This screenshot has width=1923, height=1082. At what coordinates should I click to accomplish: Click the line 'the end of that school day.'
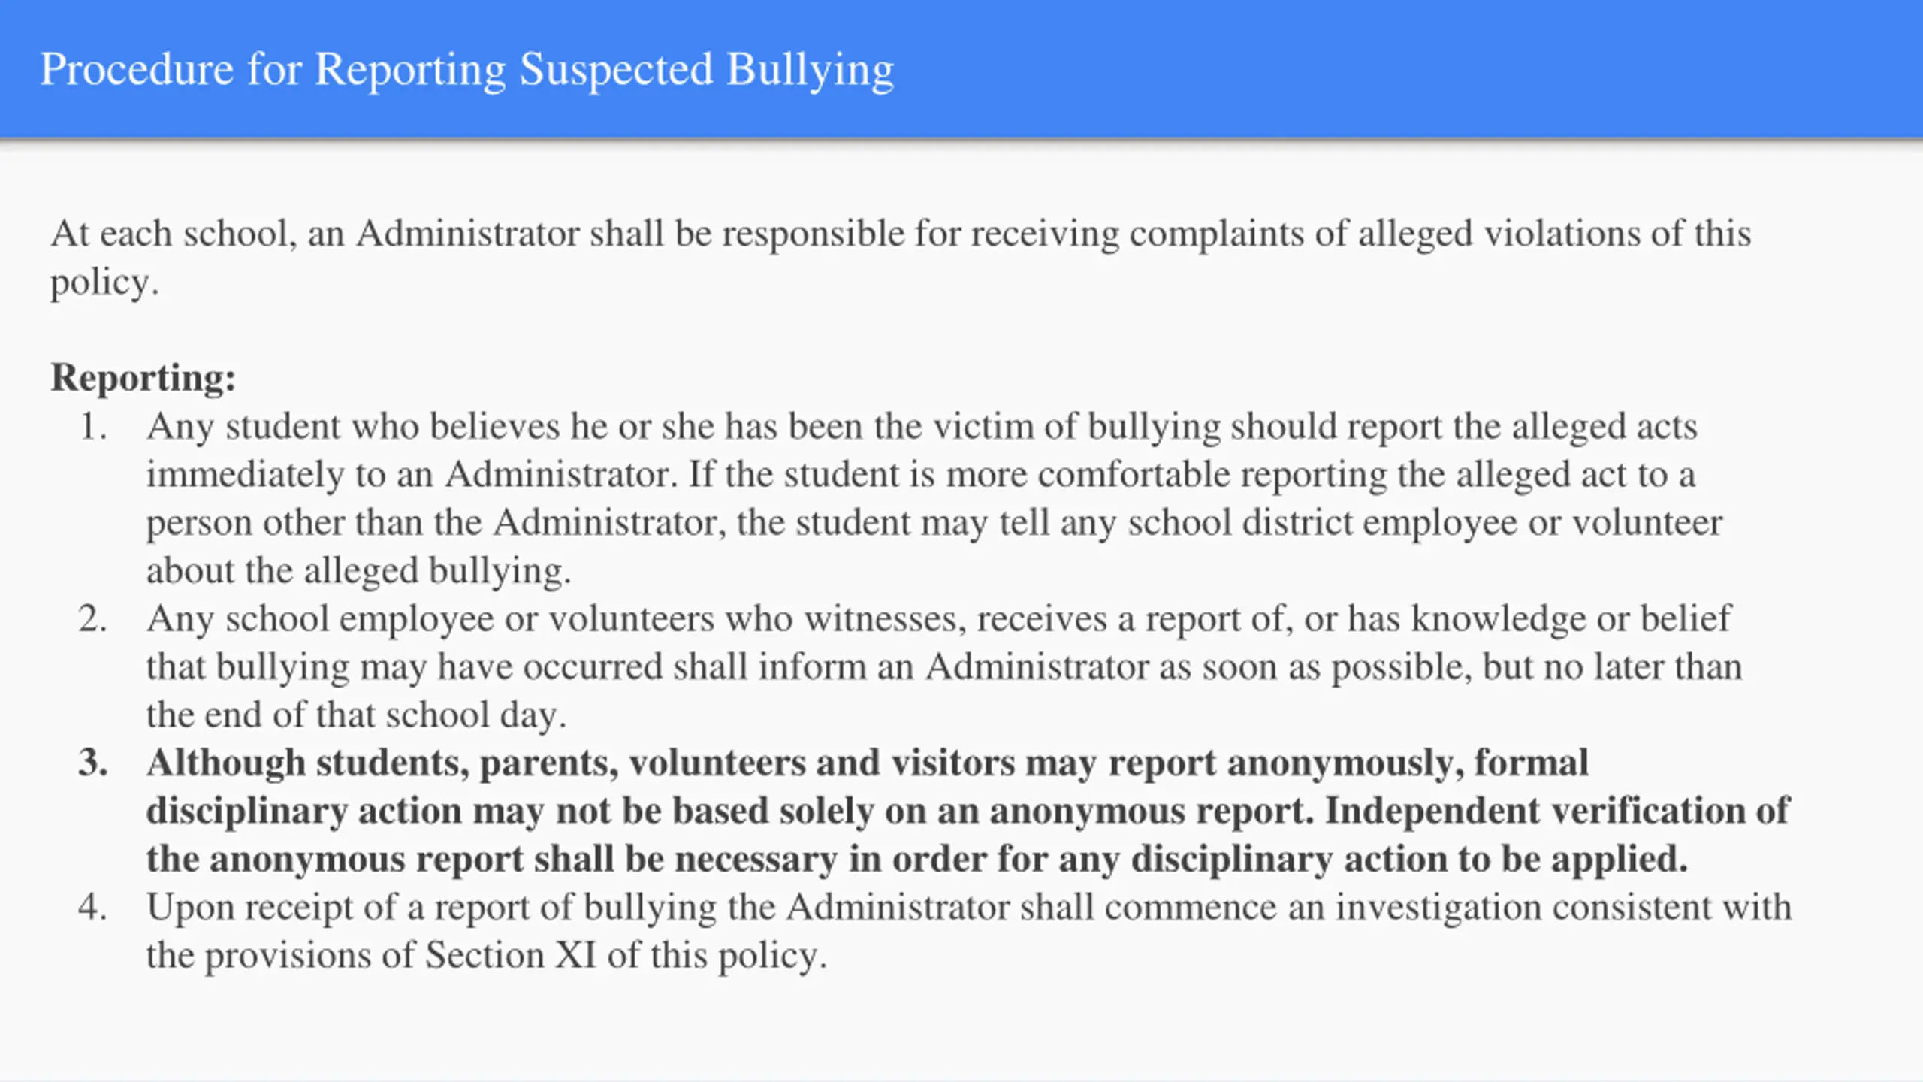[x=356, y=715]
